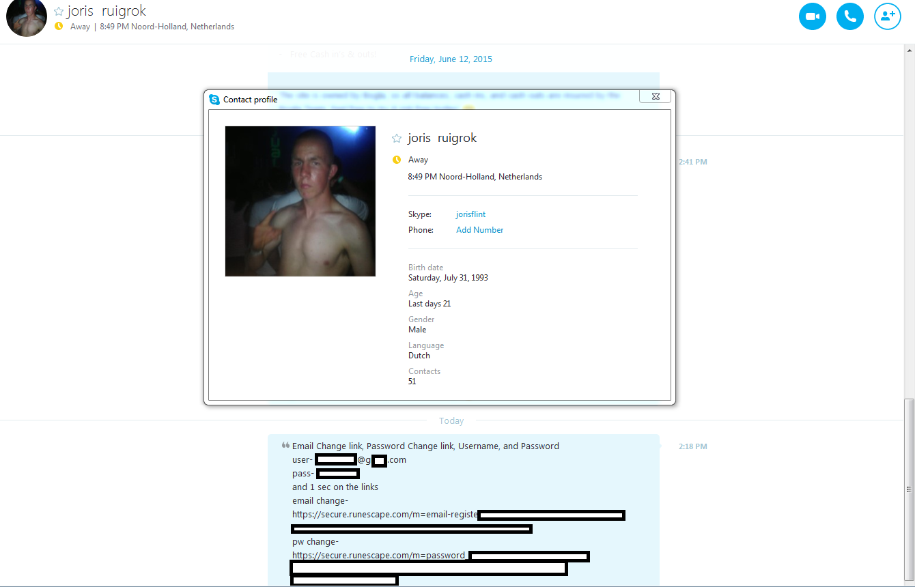This screenshot has height=587, width=915.
Task: Add people to this conversation
Action: [888, 16]
